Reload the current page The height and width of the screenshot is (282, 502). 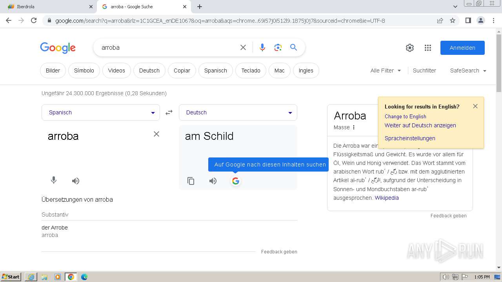pos(34,20)
